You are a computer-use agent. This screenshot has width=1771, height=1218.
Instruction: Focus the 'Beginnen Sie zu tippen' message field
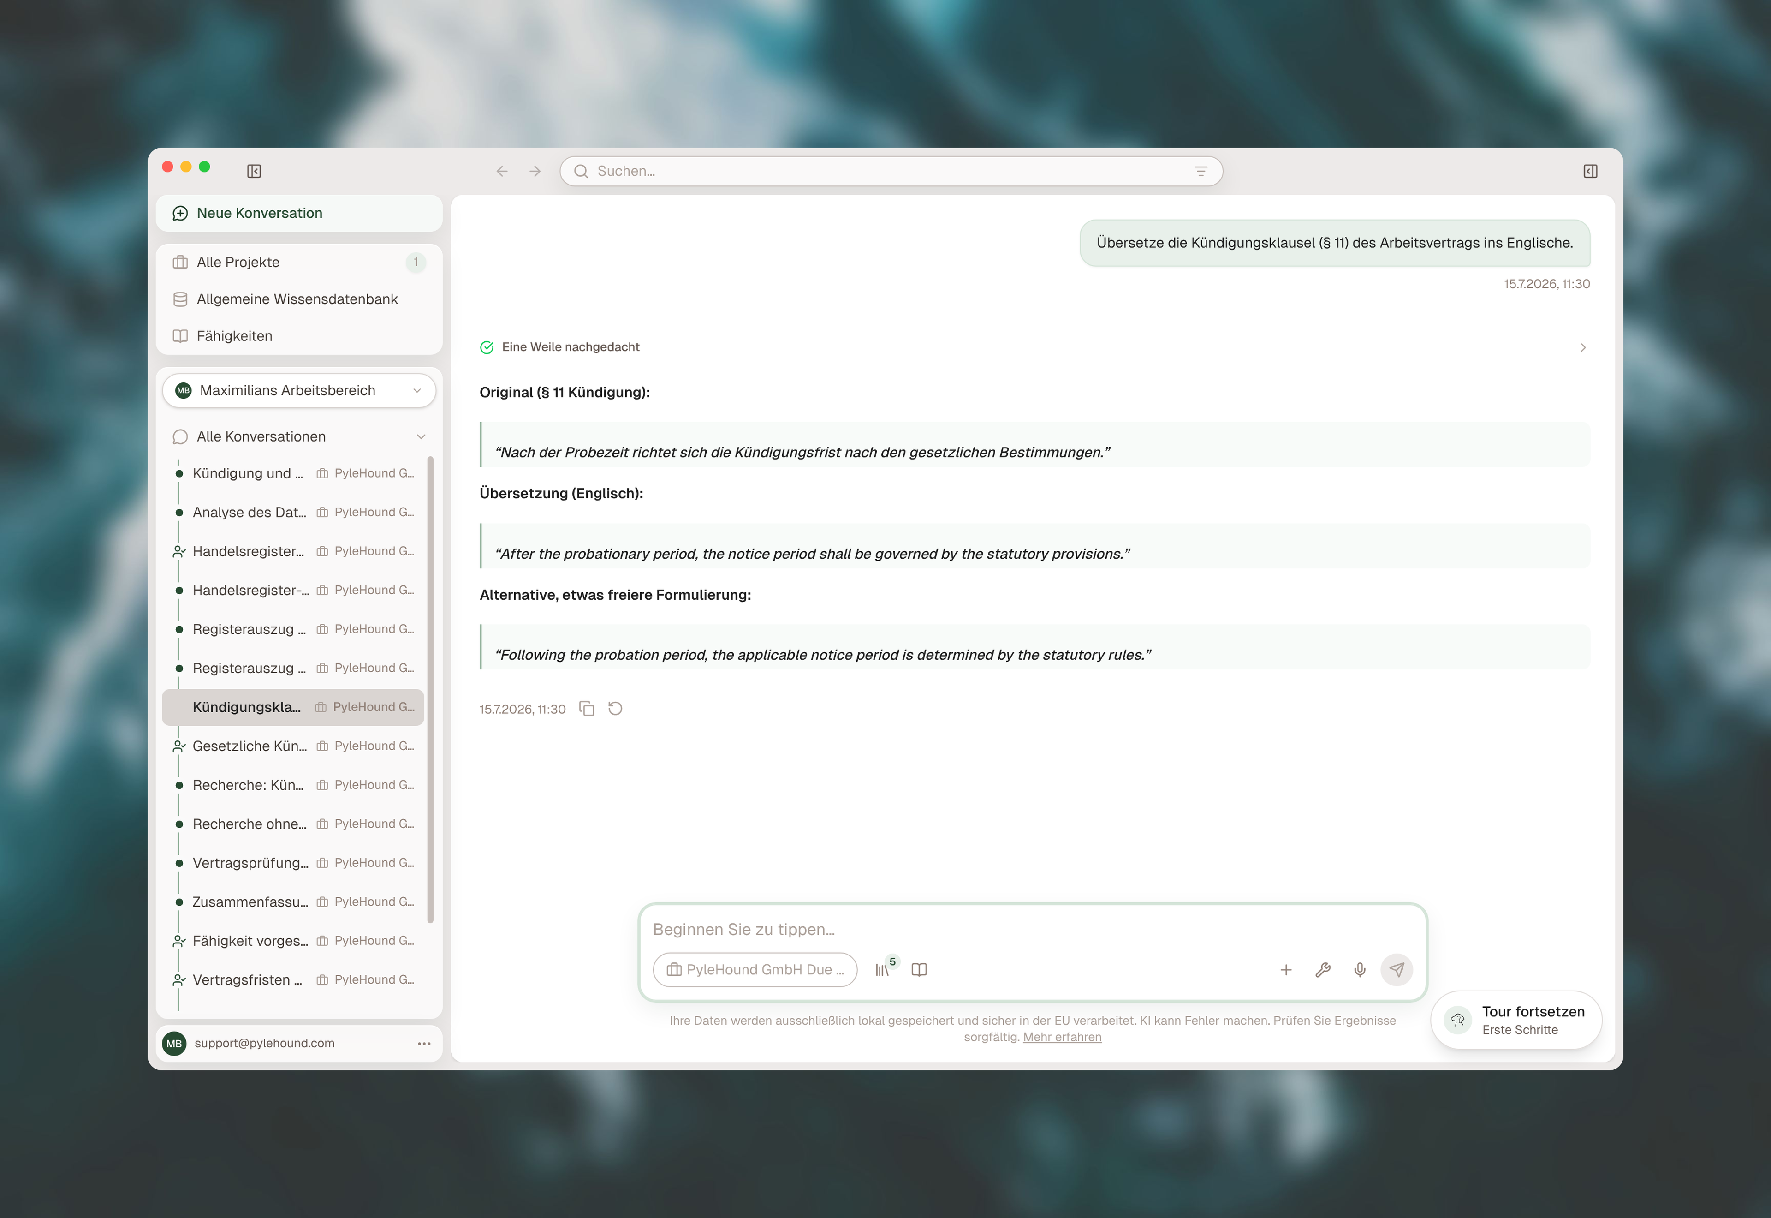[1033, 930]
